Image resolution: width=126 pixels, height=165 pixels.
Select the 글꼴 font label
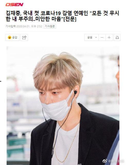(90, 38)
